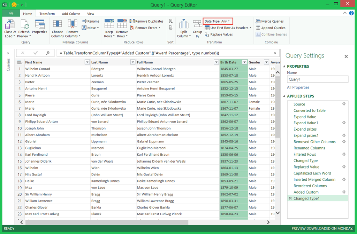Open query Properties from the ribbon

point(39,25)
